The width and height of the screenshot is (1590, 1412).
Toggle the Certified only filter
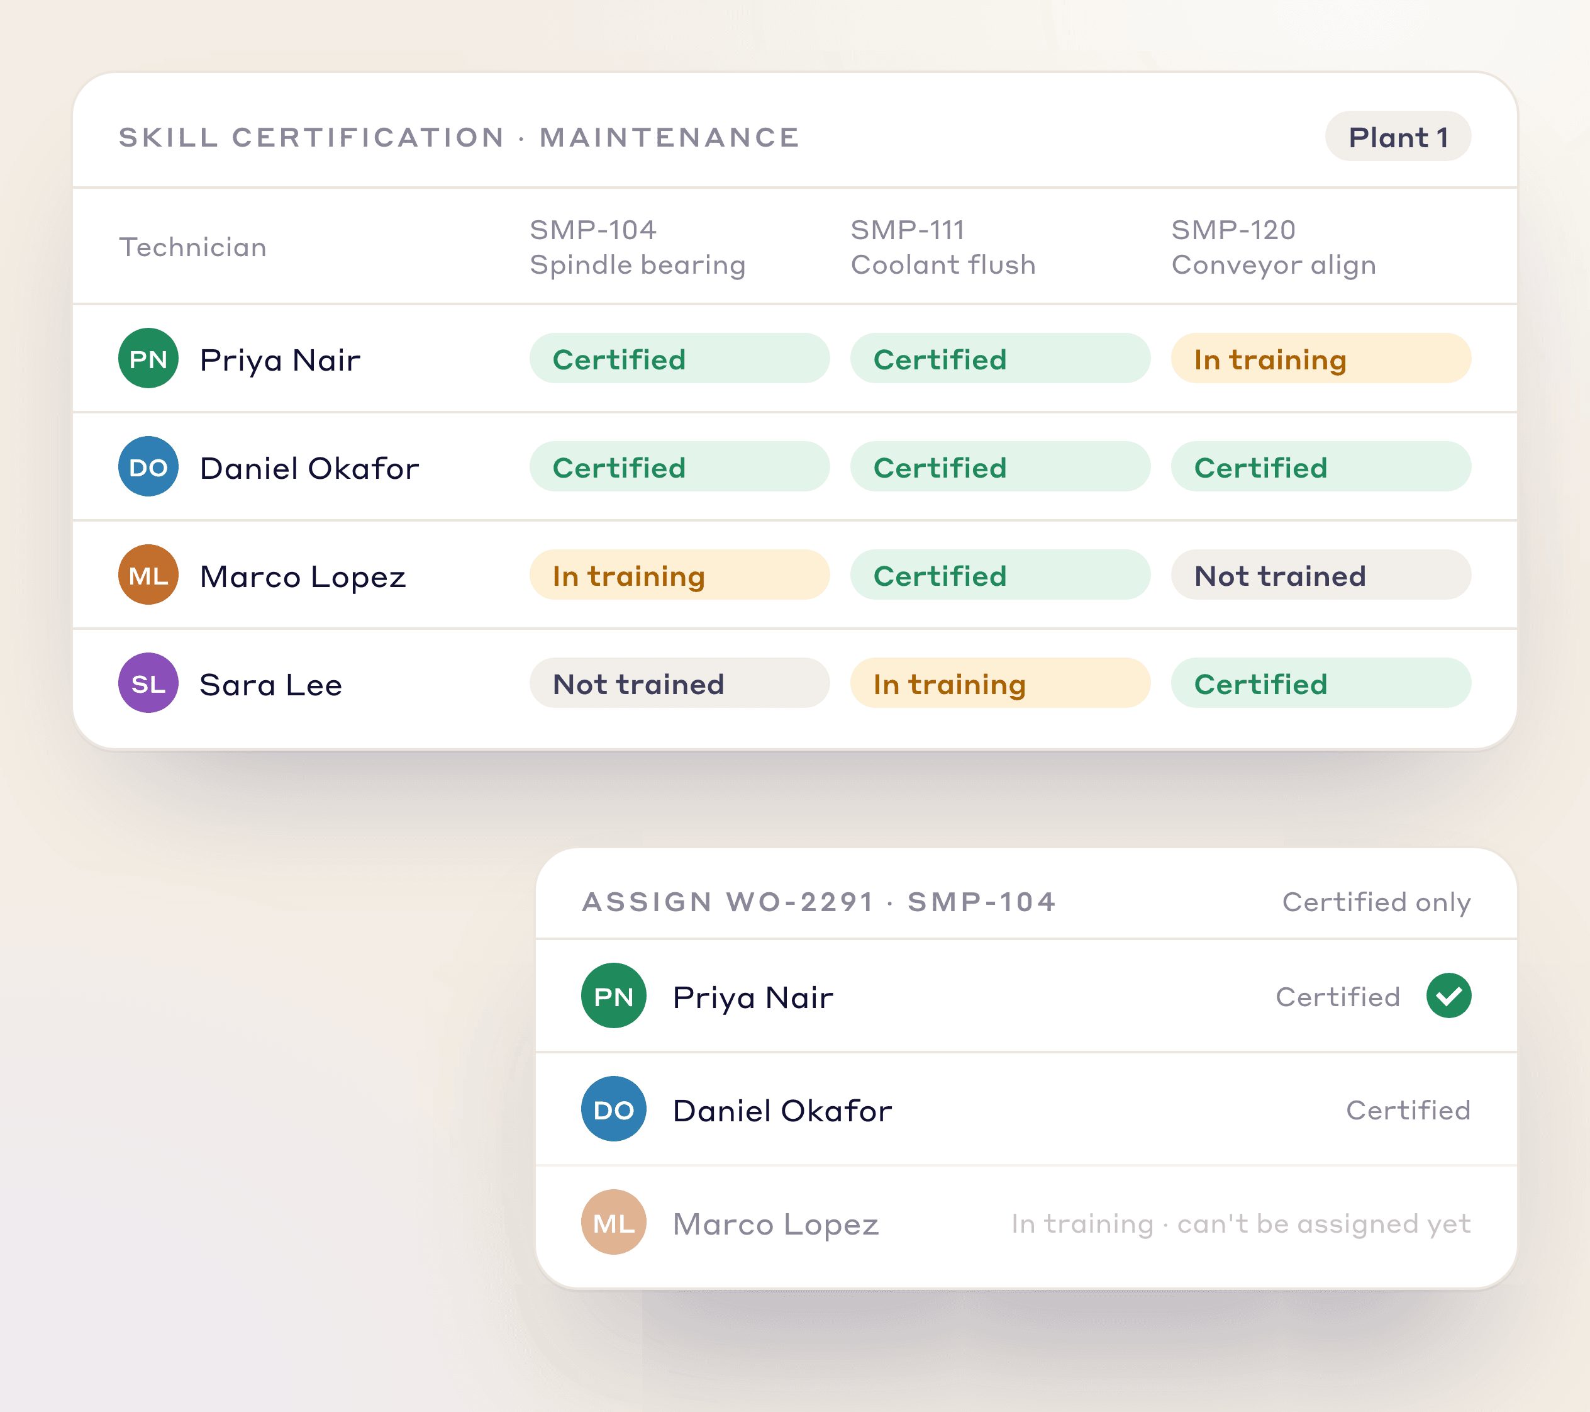tap(1376, 902)
